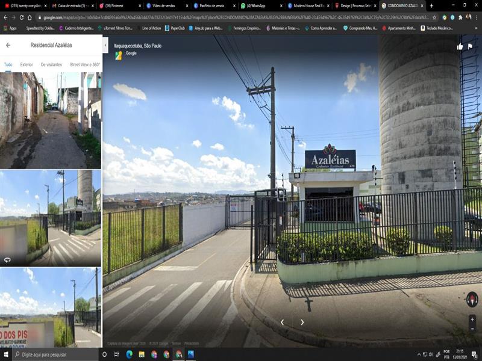The width and height of the screenshot is (482, 361).
Task: Show the next photo
Action: tap(302, 322)
